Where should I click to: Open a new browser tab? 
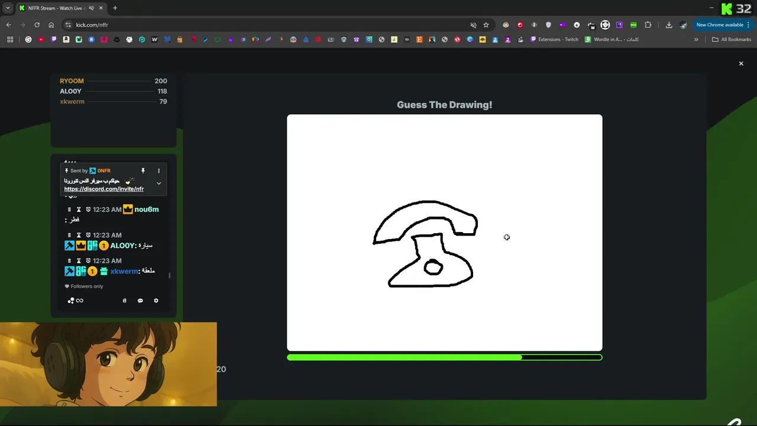pyautogui.click(x=115, y=8)
